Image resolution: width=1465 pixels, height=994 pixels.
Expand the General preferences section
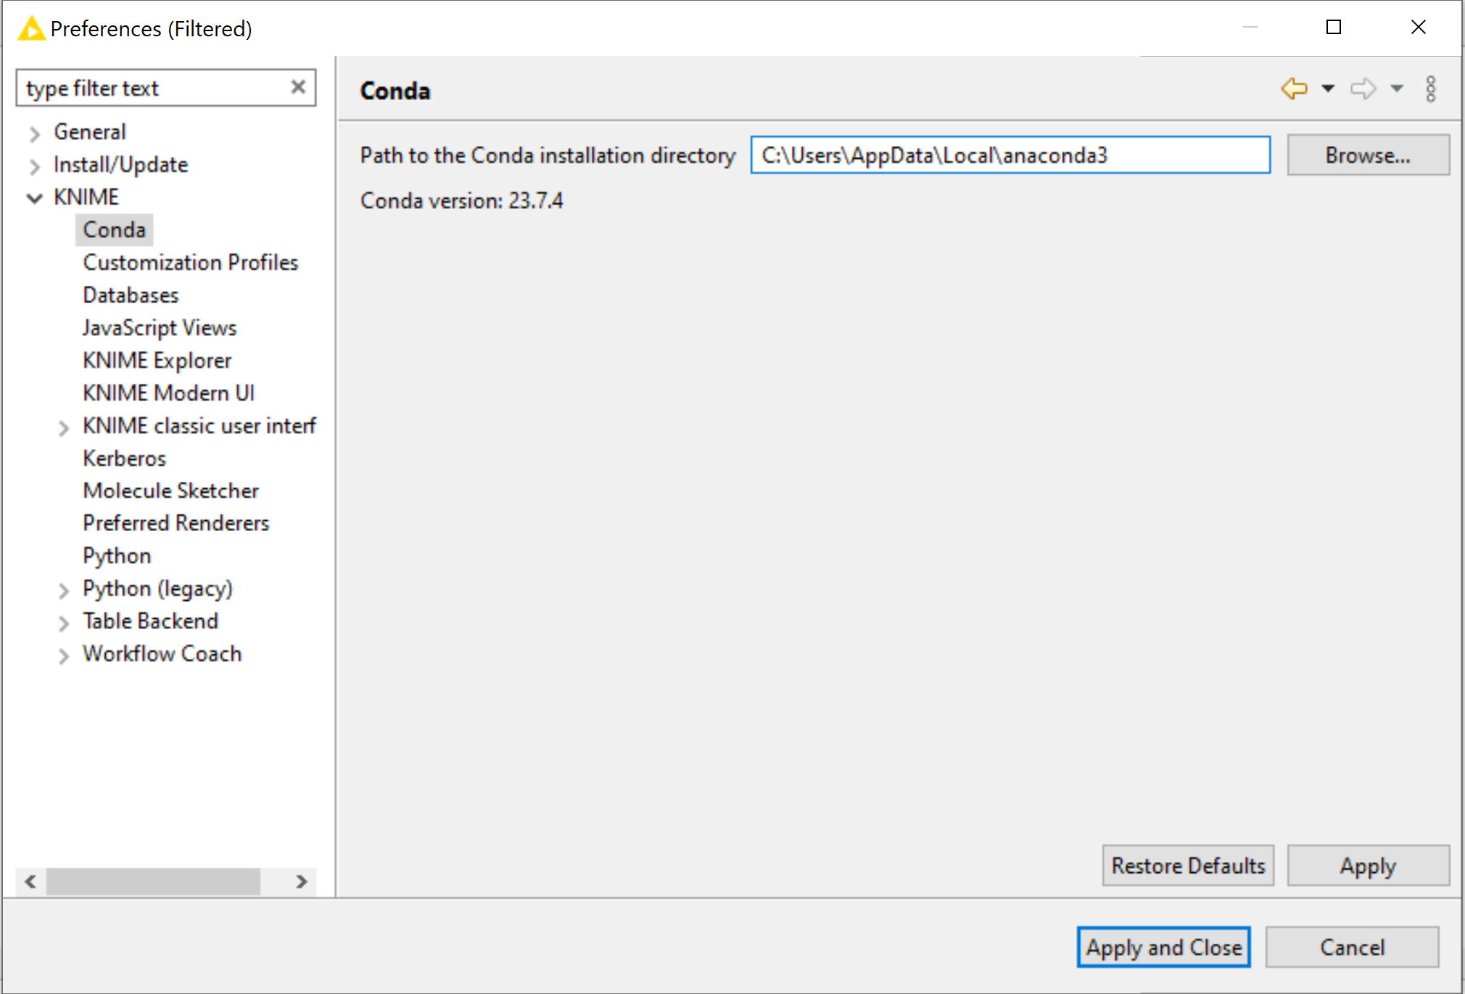(34, 131)
